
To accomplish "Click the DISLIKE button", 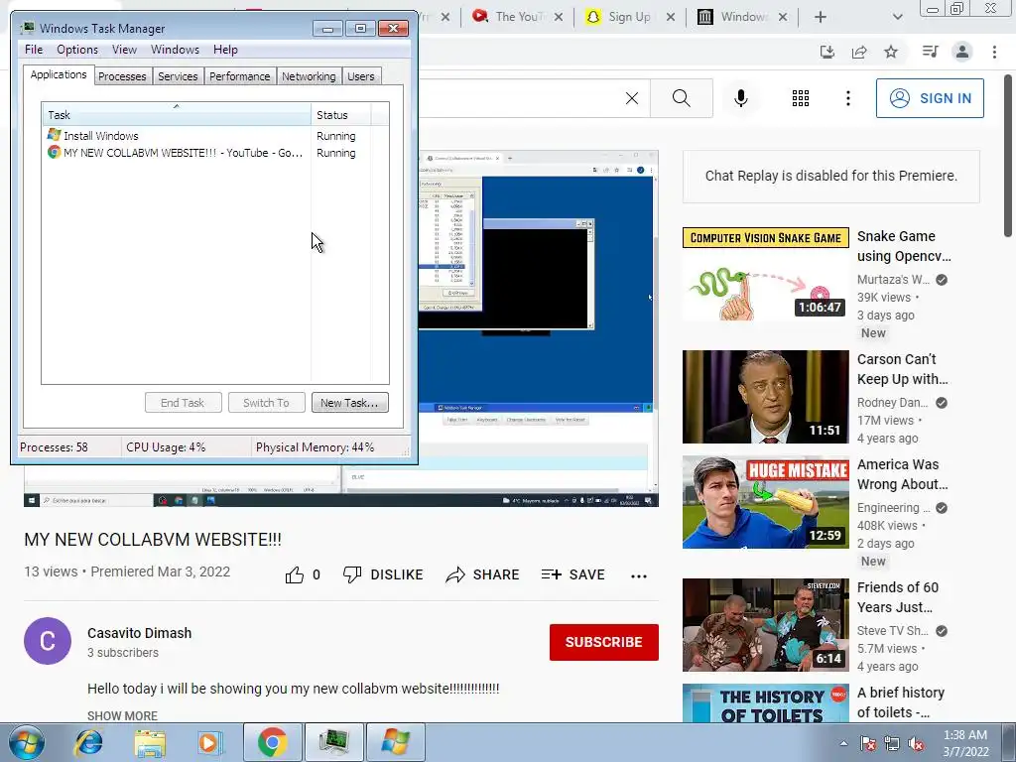I will coord(383,574).
